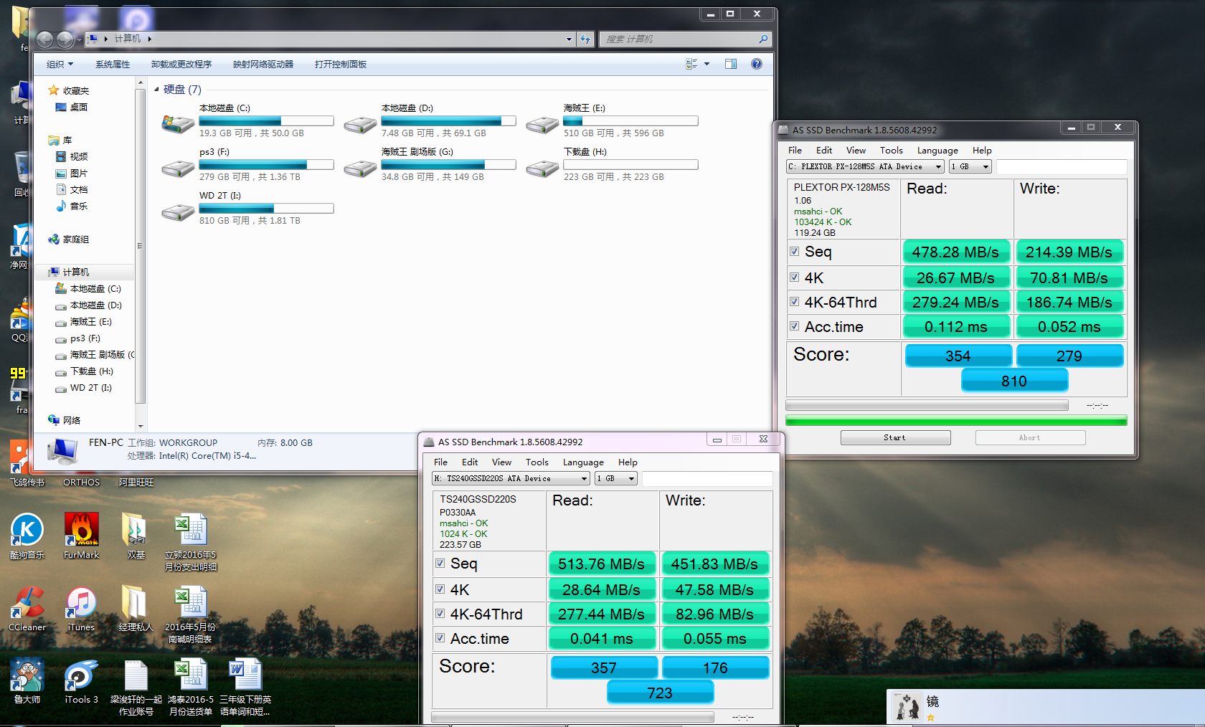Viewport: 1205px width, 727px height.
Task: Click gray progress bar in PLEXTOR benchmark window
Action: click(927, 406)
